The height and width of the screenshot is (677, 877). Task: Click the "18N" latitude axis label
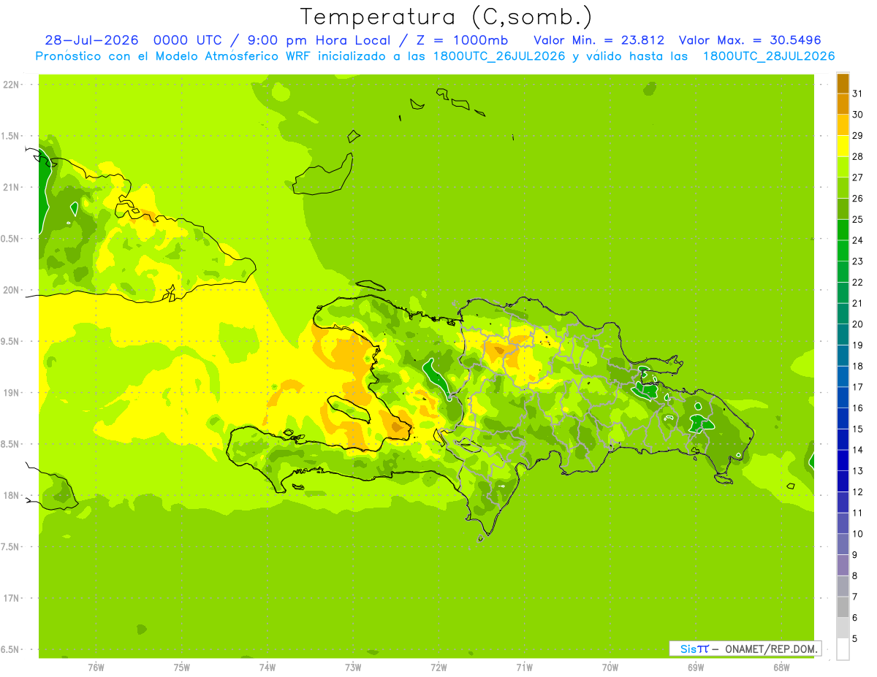(x=12, y=496)
